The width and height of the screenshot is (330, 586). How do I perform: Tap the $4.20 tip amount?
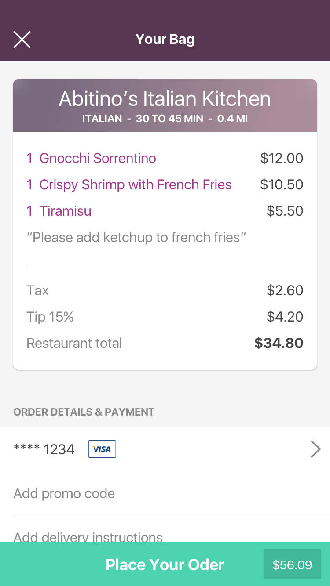coord(285,317)
